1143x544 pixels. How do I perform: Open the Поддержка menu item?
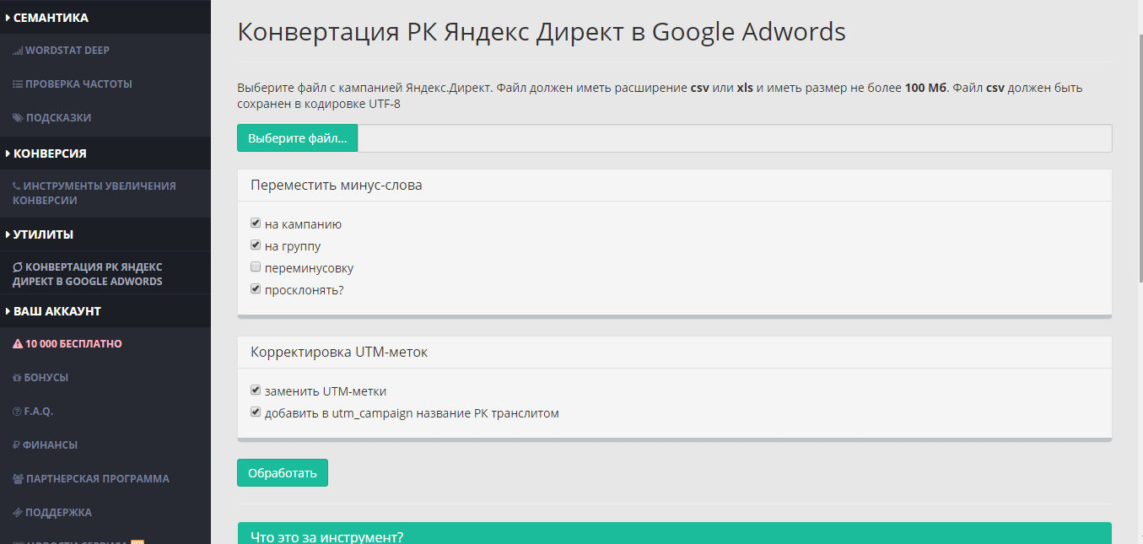point(58,513)
